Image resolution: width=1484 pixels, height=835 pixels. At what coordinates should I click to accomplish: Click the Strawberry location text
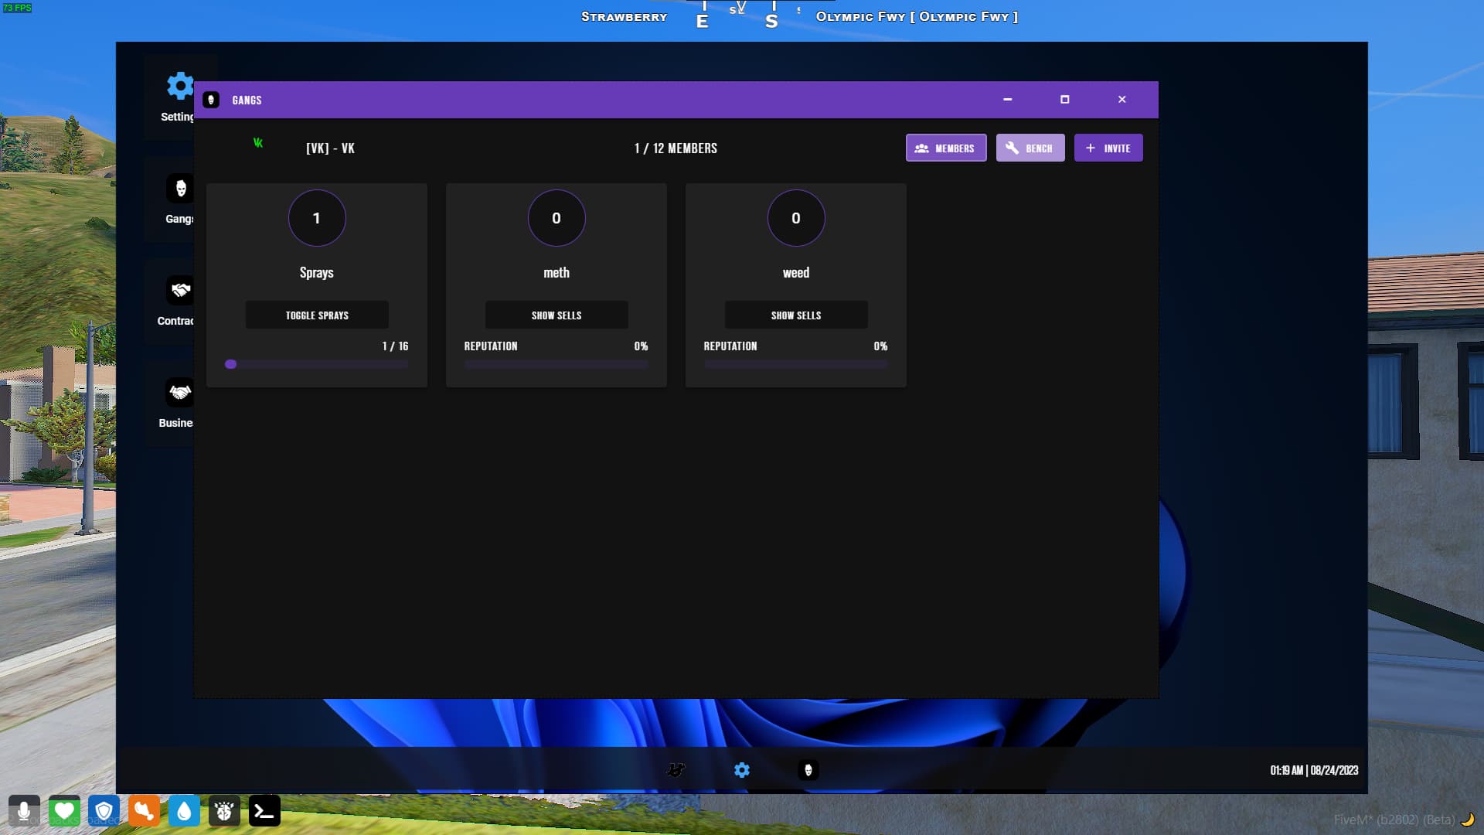coord(625,17)
